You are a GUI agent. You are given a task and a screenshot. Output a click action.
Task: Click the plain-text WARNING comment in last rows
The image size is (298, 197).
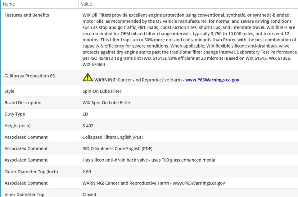click(154, 183)
